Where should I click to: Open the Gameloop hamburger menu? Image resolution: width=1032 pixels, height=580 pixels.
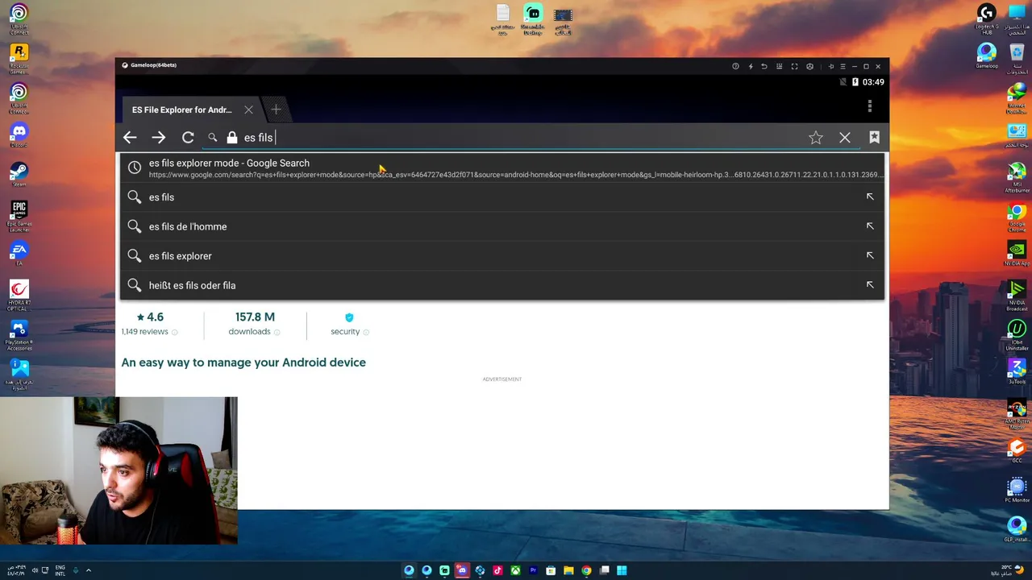(843, 66)
